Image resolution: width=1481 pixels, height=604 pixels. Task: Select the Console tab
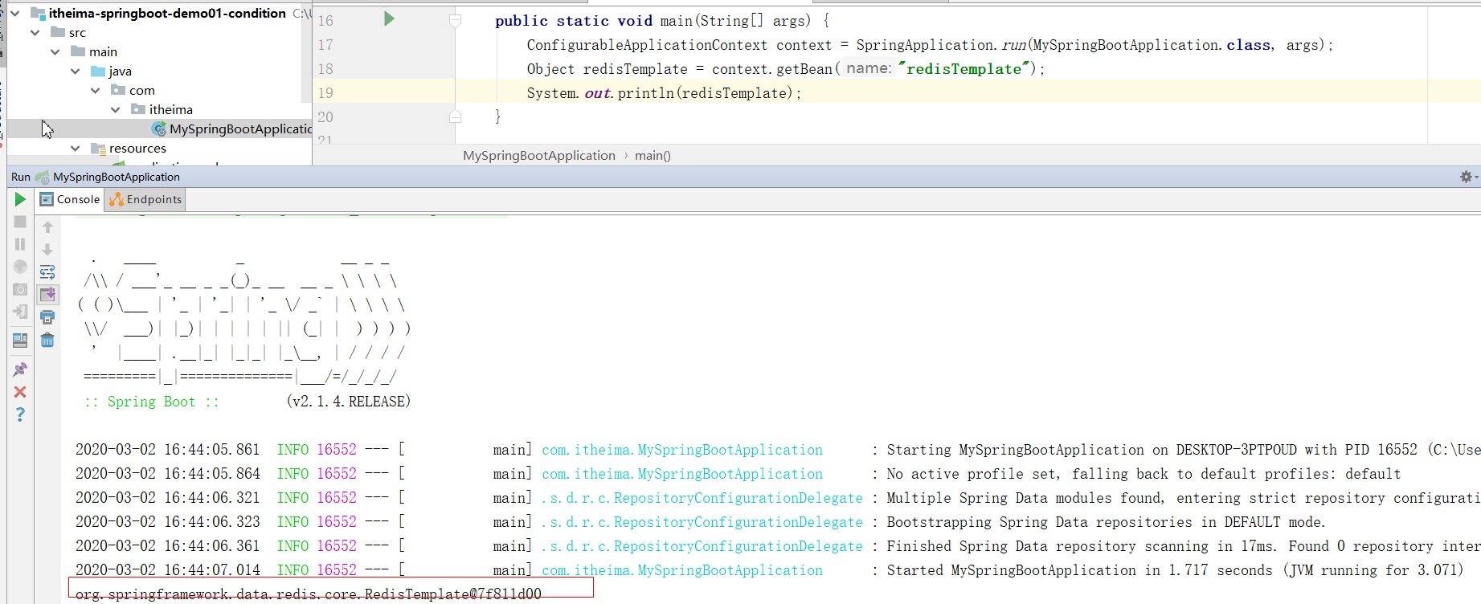pyautogui.click(x=71, y=199)
